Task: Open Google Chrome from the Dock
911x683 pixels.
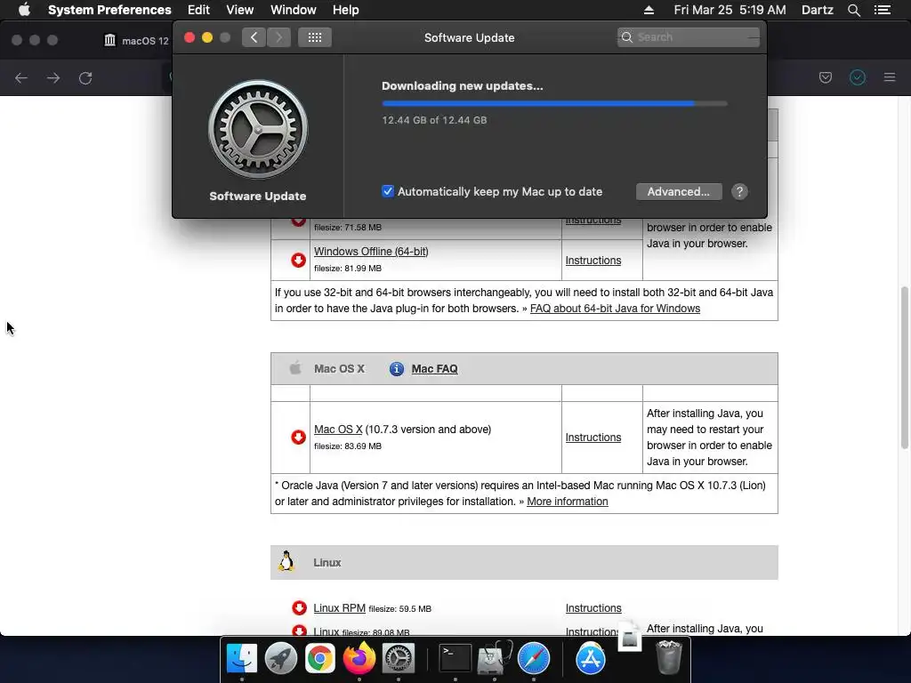Action: [x=319, y=658]
